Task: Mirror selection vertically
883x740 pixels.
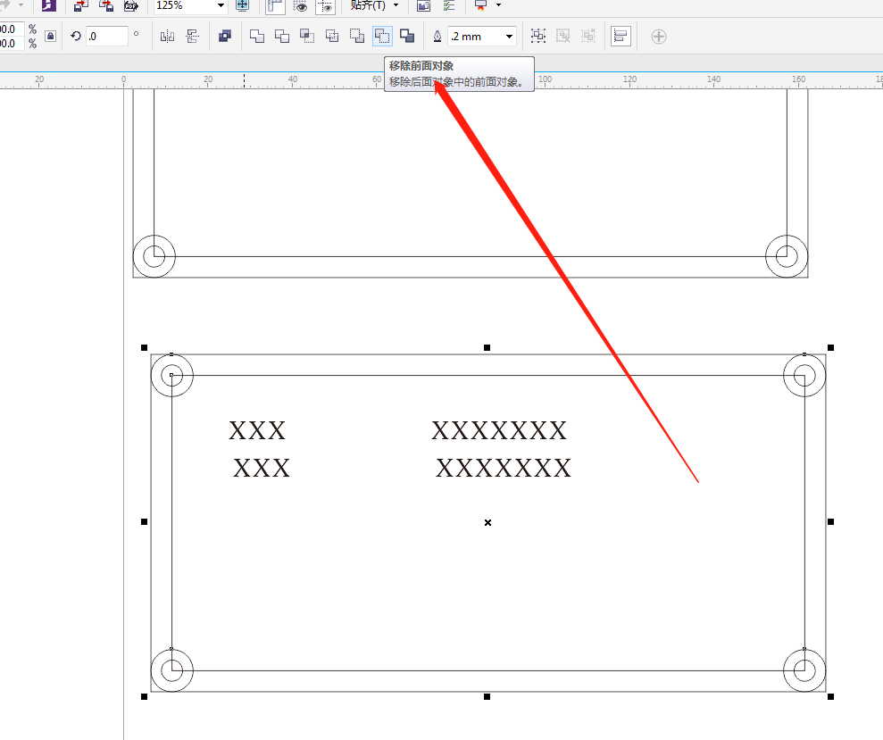Action: coord(192,37)
